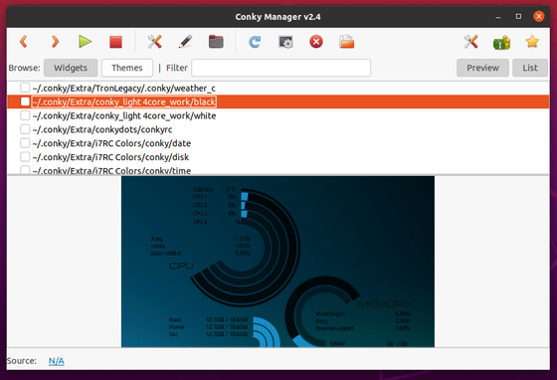Generate preview image with gear screen icon
557x380 pixels.
pyautogui.click(x=285, y=42)
